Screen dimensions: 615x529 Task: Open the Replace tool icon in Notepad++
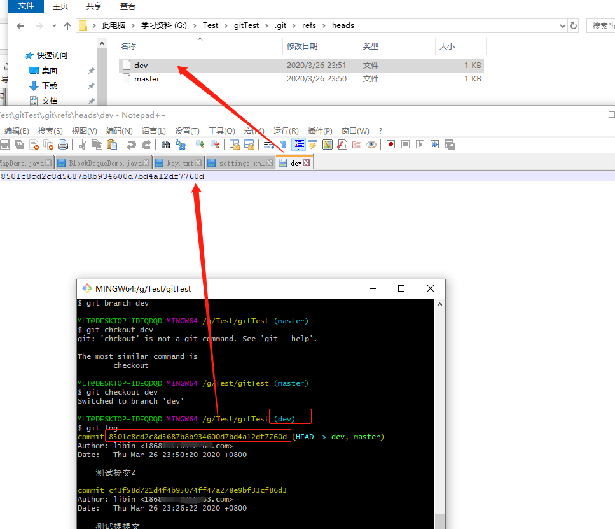[181, 145]
